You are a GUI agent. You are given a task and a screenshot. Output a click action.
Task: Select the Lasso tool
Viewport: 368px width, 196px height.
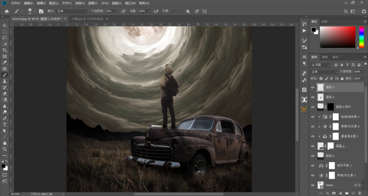(x=5, y=37)
